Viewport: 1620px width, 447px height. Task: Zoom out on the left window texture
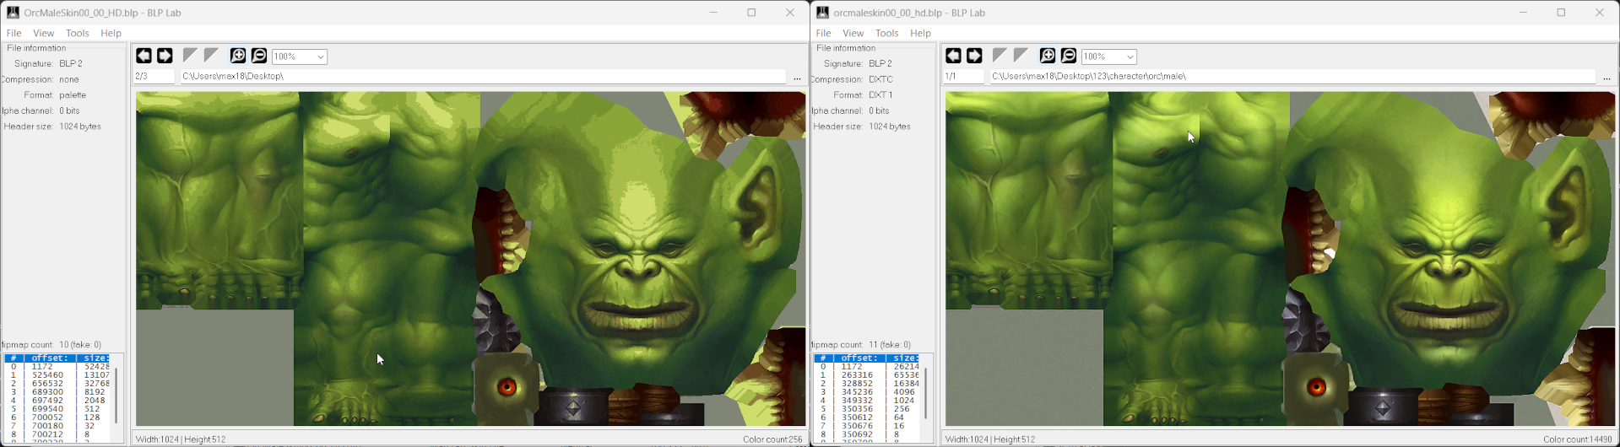259,56
